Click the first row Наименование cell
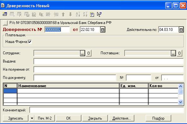This screenshot has width=187, height=124. click(68, 91)
